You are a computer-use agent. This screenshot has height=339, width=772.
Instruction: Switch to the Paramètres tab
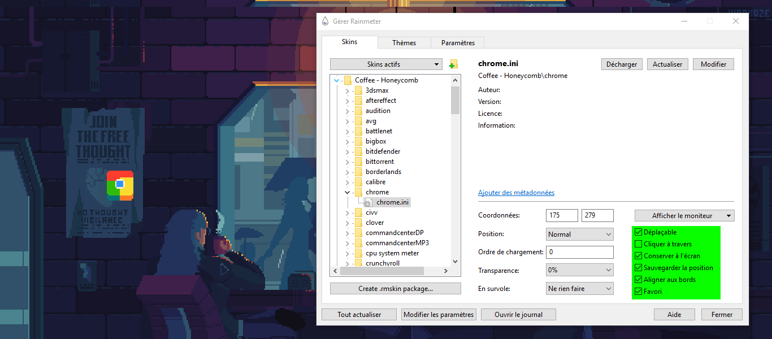[458, 43]
